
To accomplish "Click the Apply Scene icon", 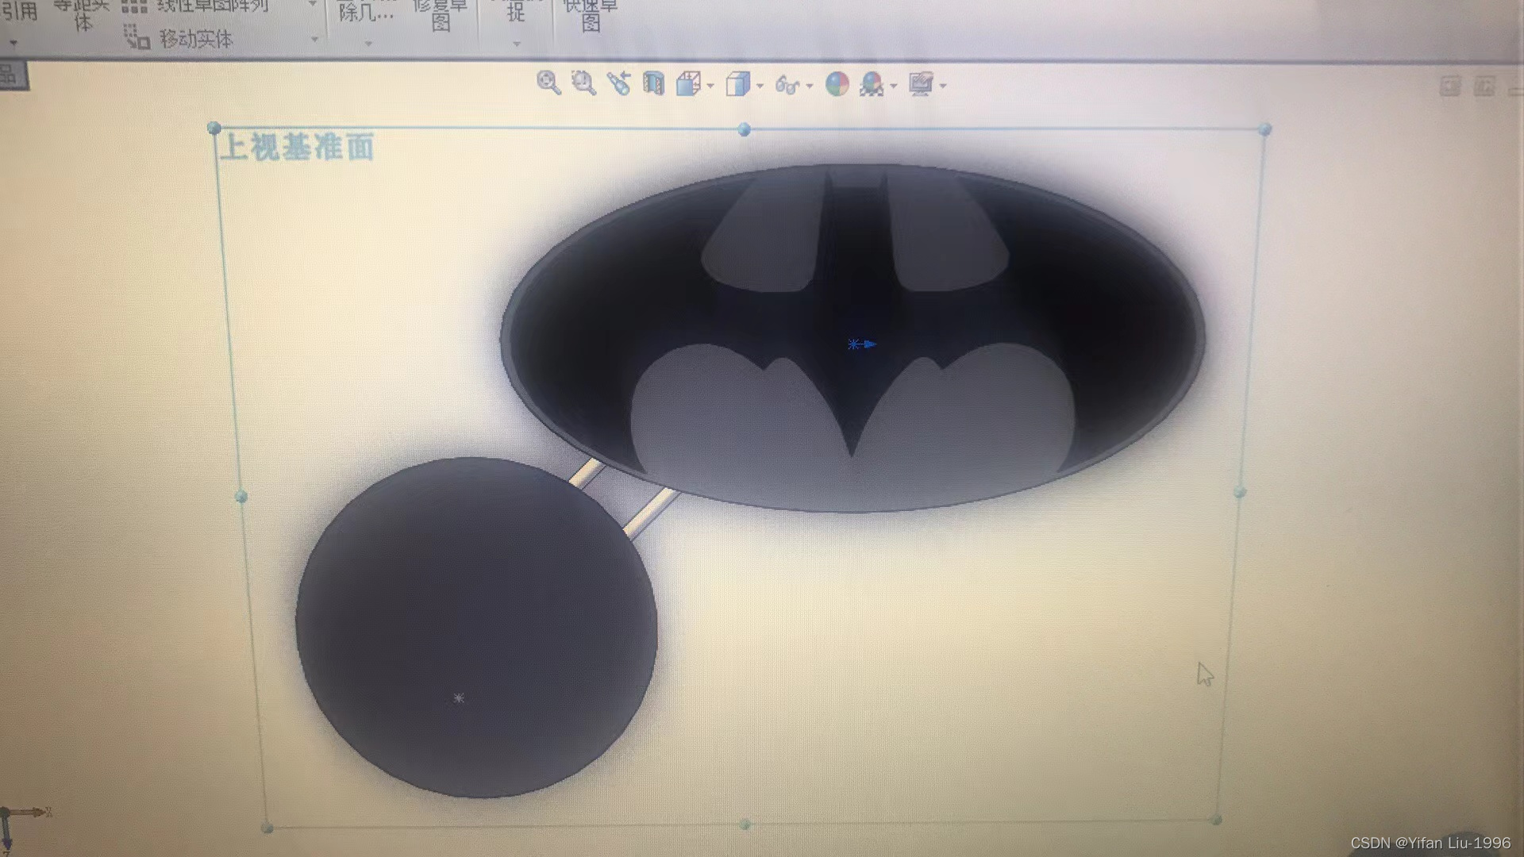I will tap(872, 84).
